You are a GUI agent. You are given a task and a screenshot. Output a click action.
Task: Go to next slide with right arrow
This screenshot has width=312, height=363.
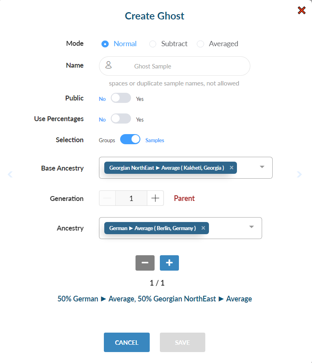(299, 174)
